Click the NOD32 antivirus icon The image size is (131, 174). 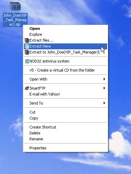click(x=27, y=61)
